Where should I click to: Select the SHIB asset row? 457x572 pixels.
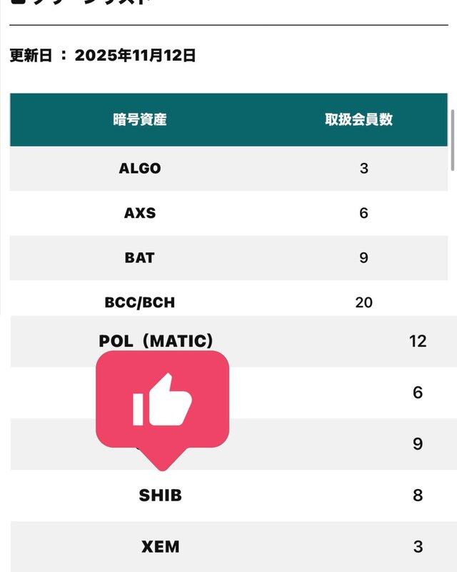tap(160, 495)
